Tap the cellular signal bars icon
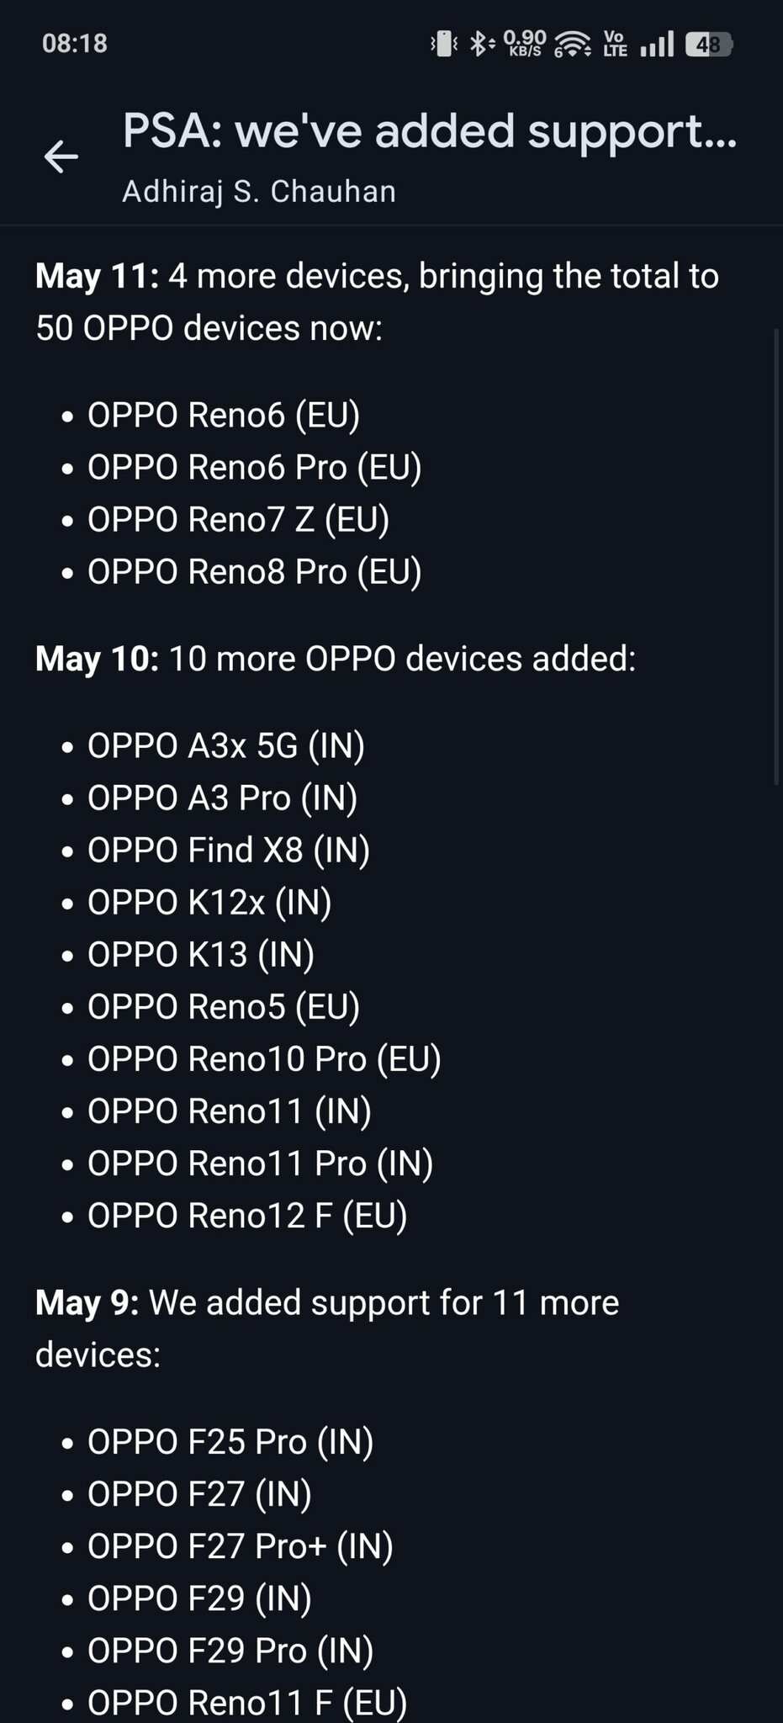The height and width of the screenshot is (1723, 783). coord(657,44)
